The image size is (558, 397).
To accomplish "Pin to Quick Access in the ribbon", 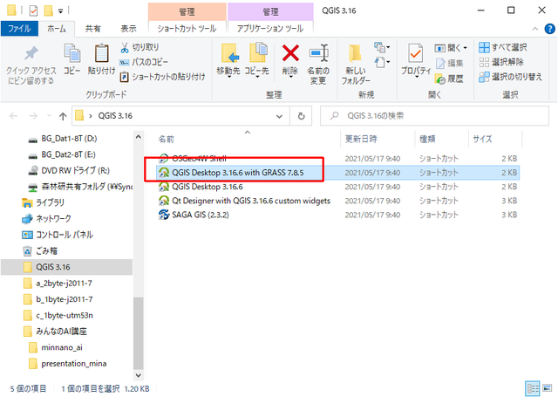I will click(x=31, y=65).
